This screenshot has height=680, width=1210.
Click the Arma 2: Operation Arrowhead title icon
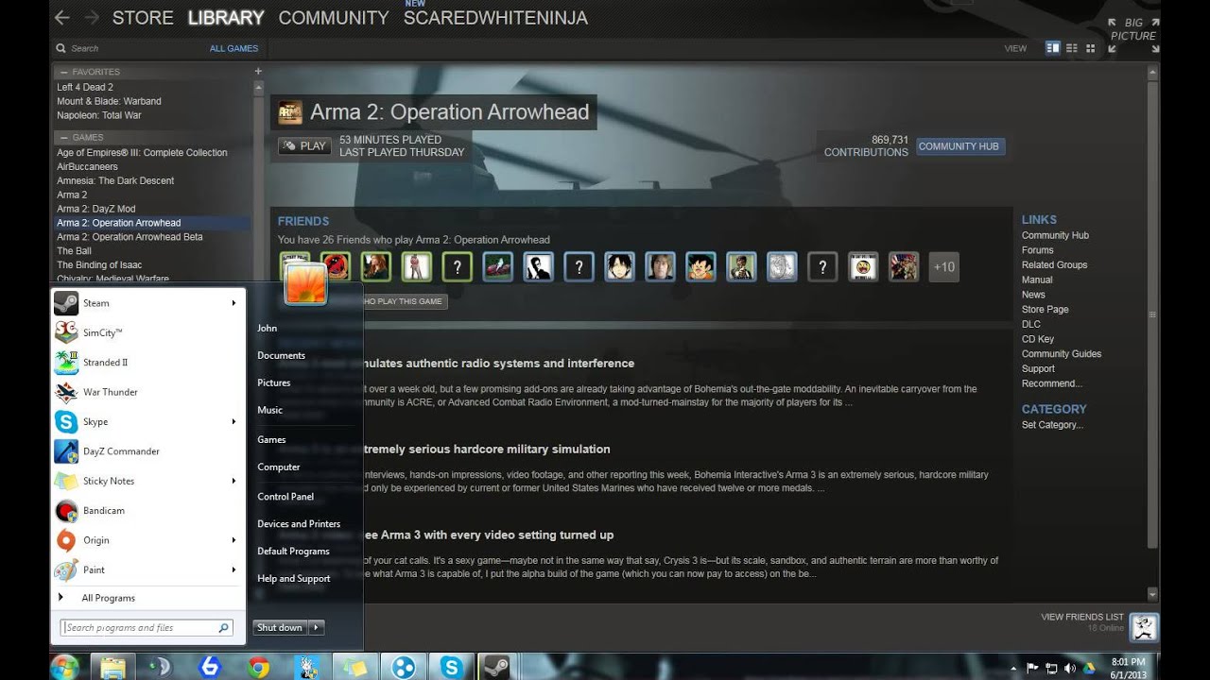click(290, 112)
